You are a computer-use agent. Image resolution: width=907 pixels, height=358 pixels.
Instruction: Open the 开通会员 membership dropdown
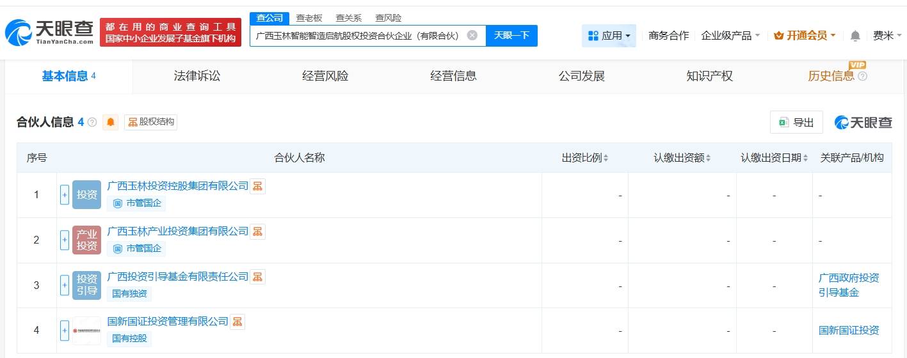pos(805,36)
